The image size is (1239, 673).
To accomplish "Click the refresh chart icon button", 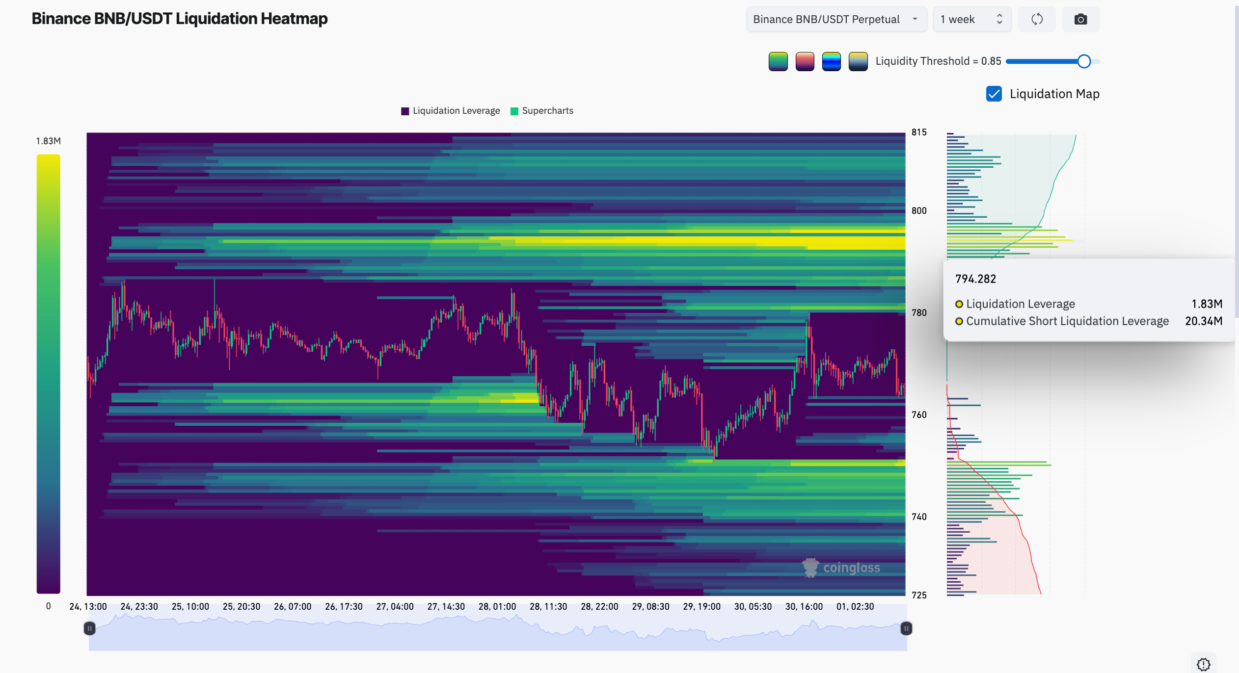I will coord(1037,19).
